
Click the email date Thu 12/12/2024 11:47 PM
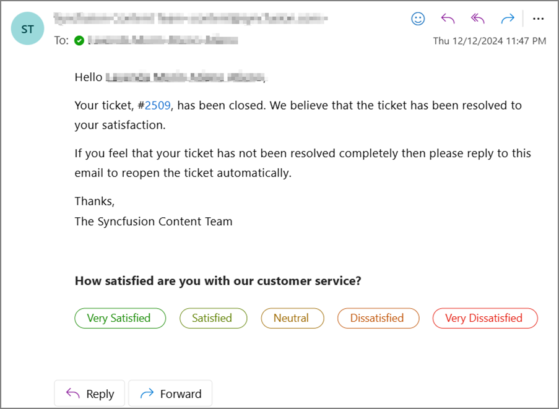(490, 41)
